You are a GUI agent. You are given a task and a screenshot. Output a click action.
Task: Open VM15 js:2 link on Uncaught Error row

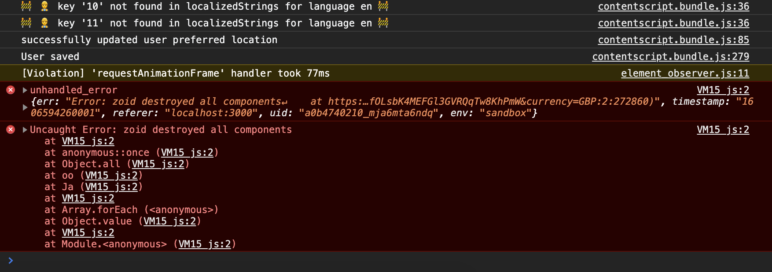coord(723,130)
